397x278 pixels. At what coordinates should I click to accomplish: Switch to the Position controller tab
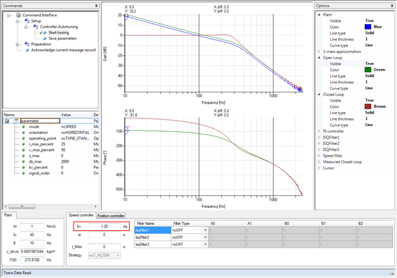pos(111,216)
